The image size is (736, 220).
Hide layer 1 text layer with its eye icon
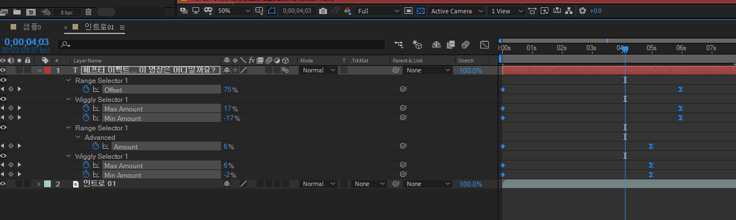[3, 70]
